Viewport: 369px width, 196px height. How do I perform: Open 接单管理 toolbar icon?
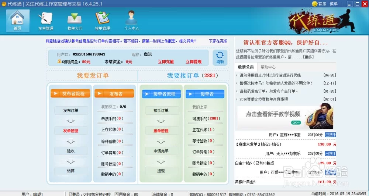[x=102, y=20]
